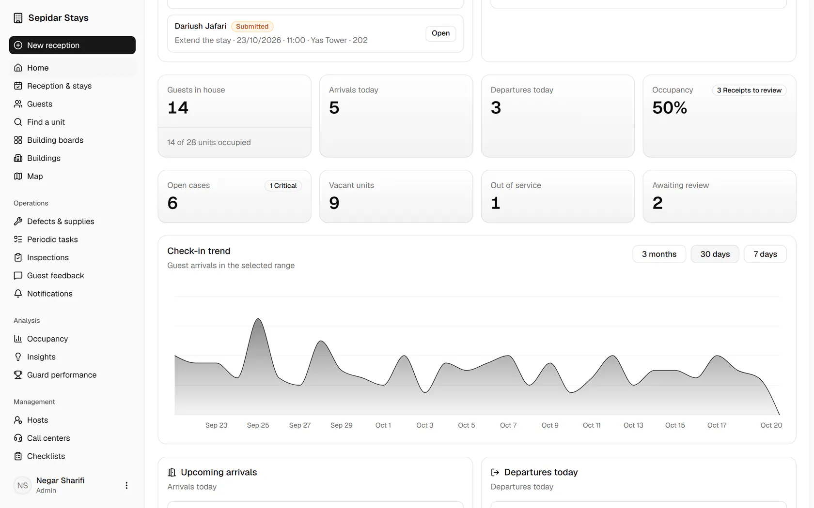Click the Periodic tasks list icon

pyautogui.click(x=18, y=239)
